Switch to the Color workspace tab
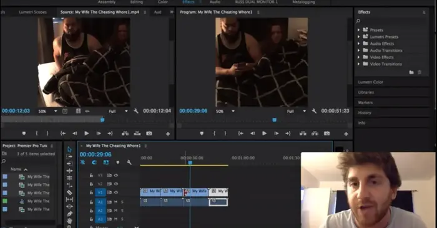The height and width of the screenshot is (228, 437). pyautogui.click(x=163, y=2)
